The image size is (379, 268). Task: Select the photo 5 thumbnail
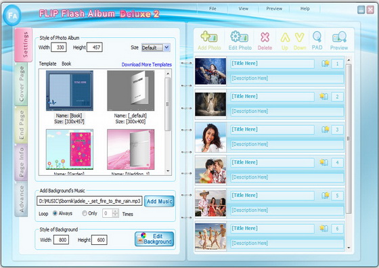click(x=210, y=203)
